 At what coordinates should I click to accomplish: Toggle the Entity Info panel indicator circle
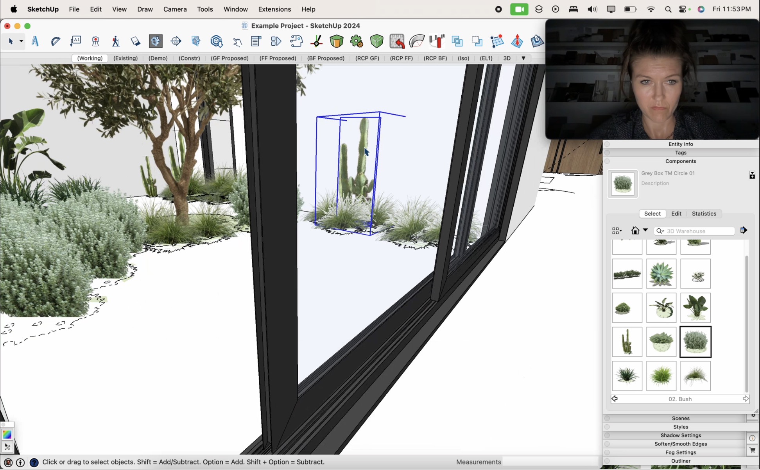(x=608, y=144)
